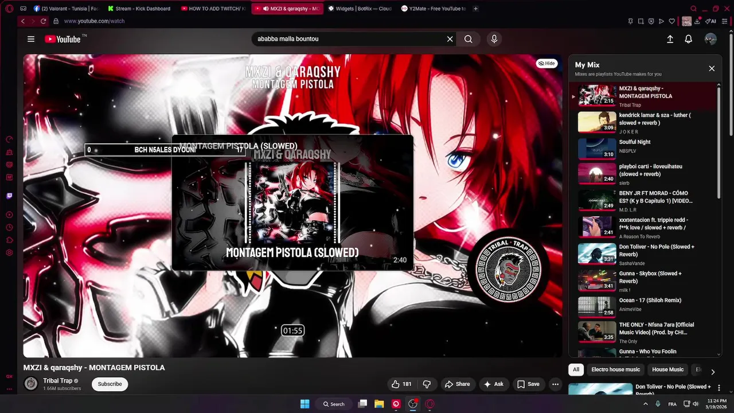
Task: Close the My Mix playlist panel
Action: click(x=712, y=68)
